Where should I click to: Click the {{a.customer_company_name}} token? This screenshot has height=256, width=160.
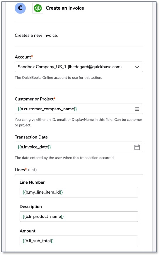pos(47,109)
